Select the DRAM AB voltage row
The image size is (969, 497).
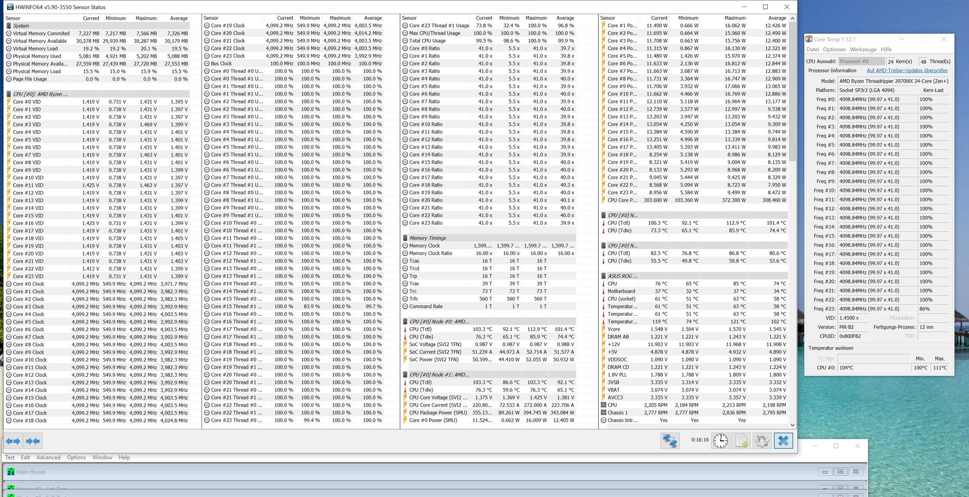pyautogui.click(x=694, y=337)
